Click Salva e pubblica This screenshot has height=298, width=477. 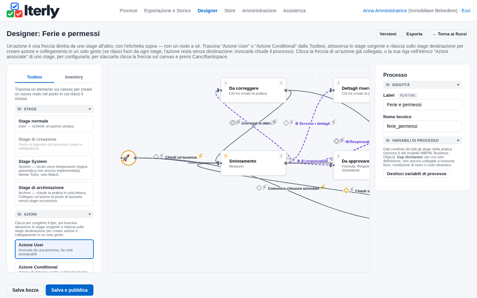70,290
